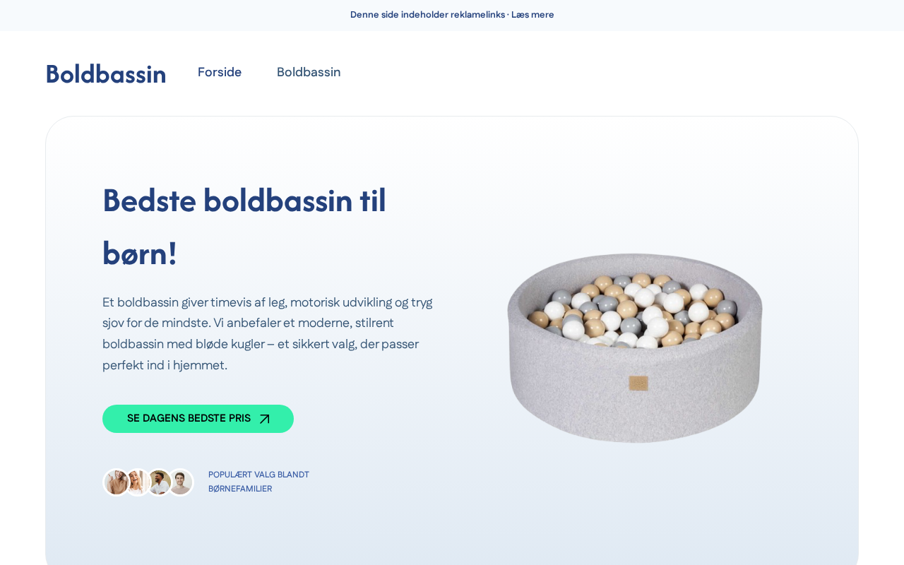Click the 'BØRNEFAMILIER' caption word
This screenshot has height=565, width=904.
pos(240,489)
